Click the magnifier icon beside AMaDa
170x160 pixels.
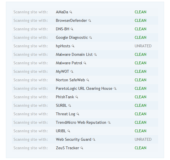[71, 12]
